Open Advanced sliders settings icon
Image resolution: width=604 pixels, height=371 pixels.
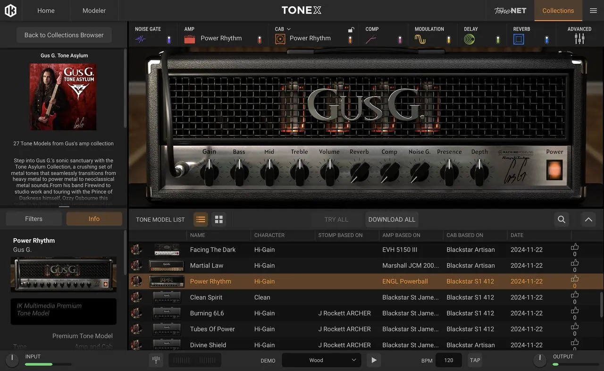[579, 39]
